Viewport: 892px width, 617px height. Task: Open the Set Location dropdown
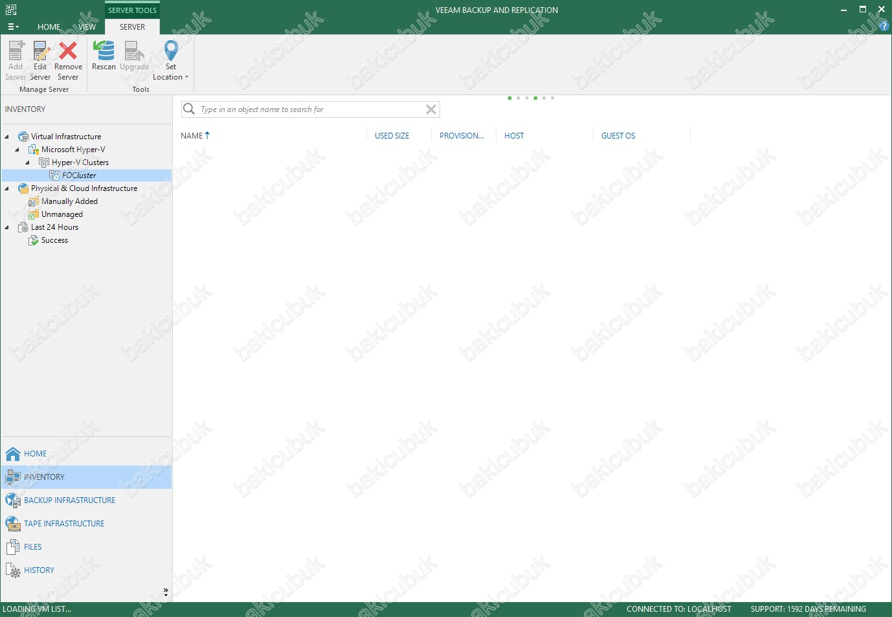click(171, 60)
